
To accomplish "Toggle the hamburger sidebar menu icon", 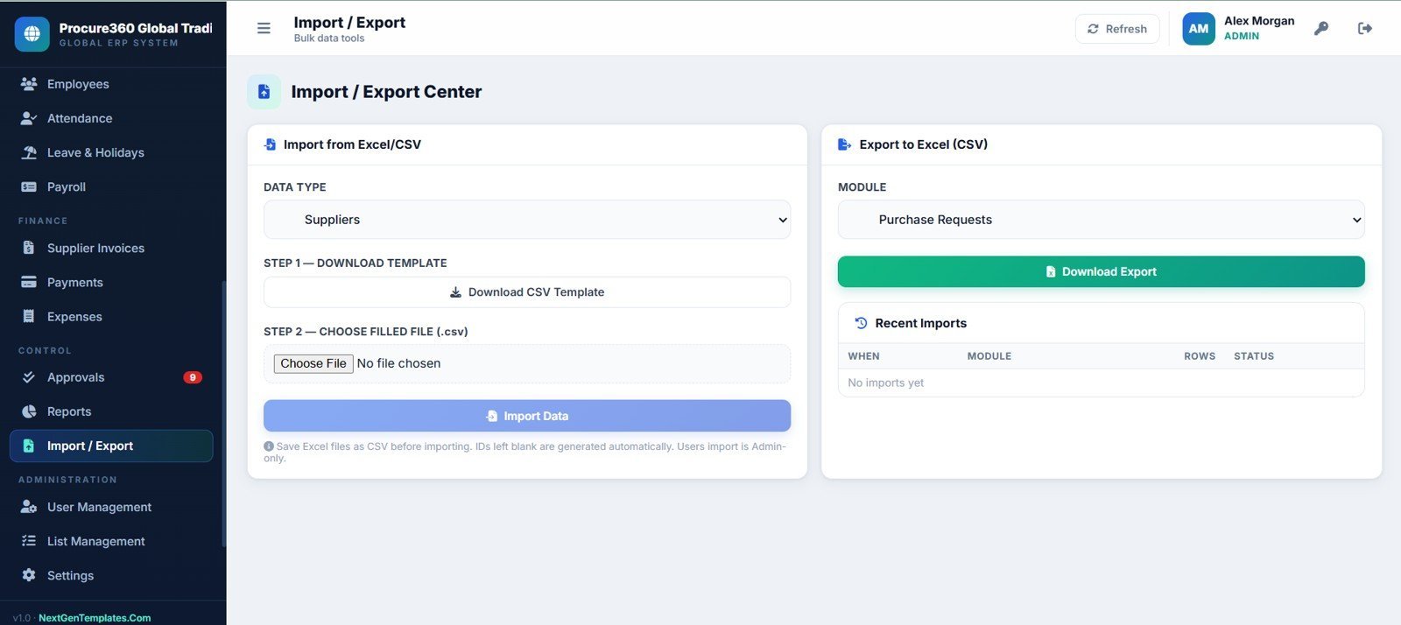I will coord(264,29).
